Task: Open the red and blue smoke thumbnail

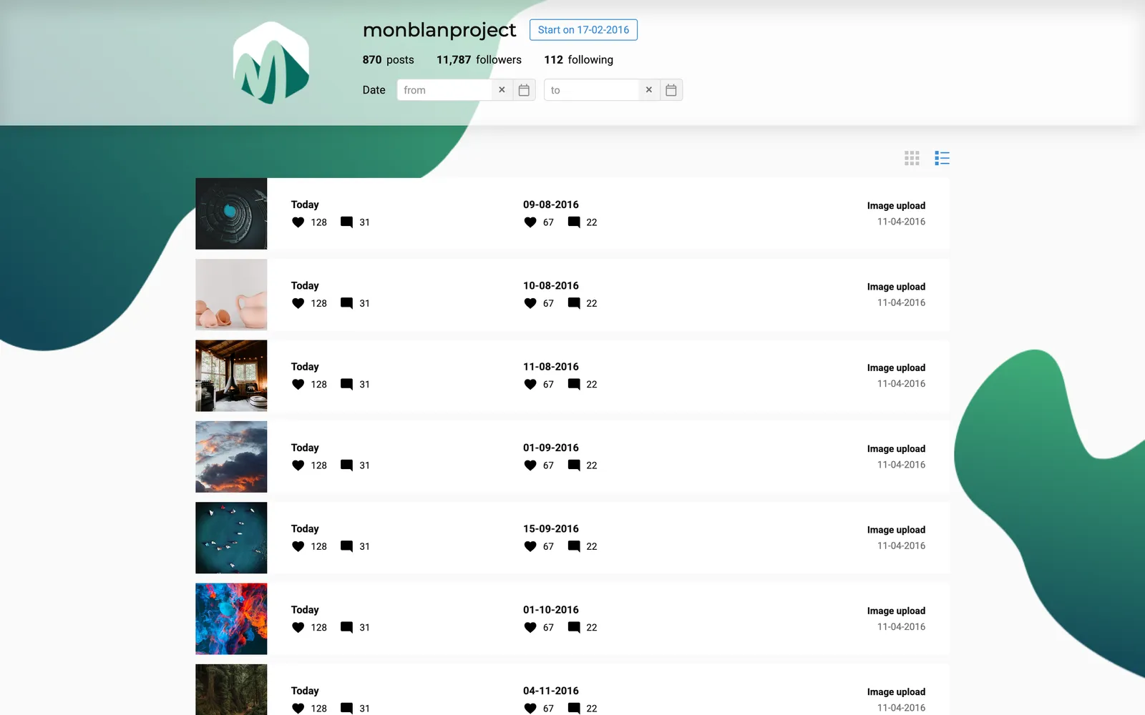Action: (231, 618)
